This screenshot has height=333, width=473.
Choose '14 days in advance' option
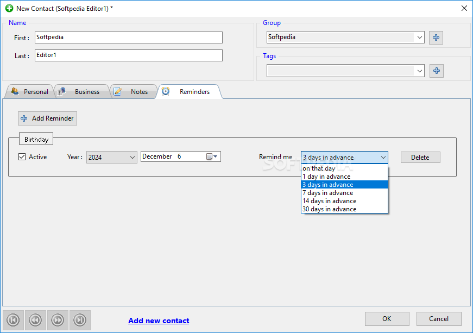coord(344,201)
